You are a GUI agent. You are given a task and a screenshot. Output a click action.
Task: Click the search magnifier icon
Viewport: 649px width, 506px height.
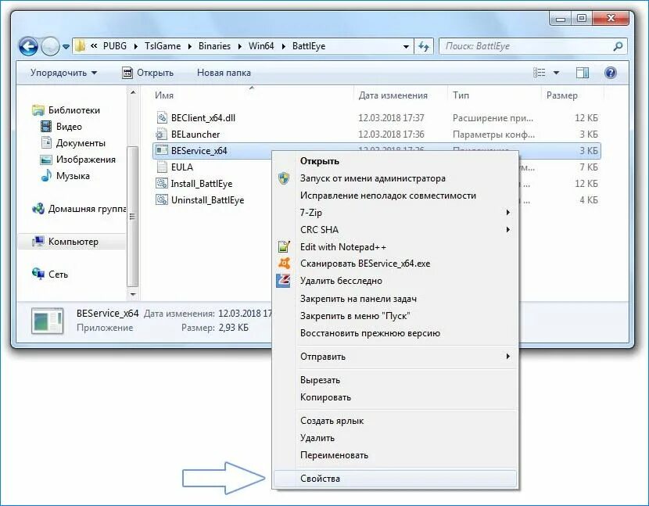click(x=618, y=46)
